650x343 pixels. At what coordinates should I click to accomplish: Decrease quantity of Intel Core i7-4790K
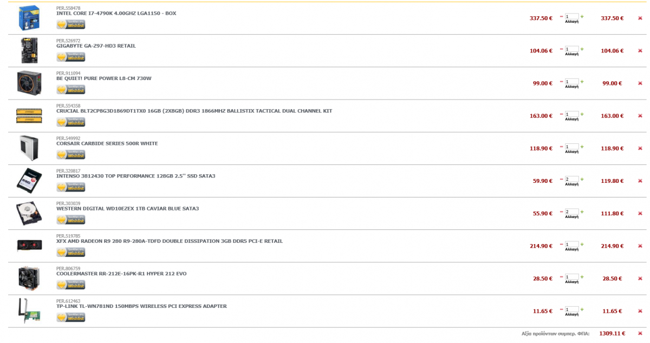coord(561,17)
